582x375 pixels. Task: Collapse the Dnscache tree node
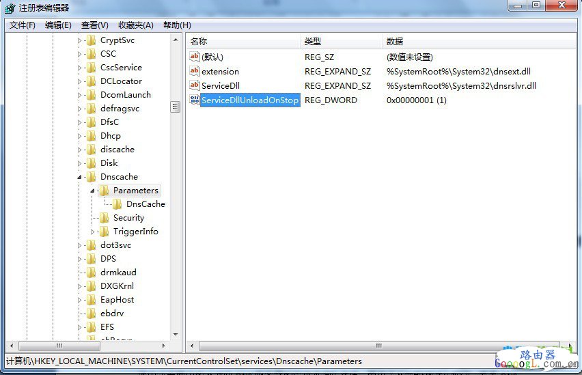pyautogui.click(x=80, y=177)
